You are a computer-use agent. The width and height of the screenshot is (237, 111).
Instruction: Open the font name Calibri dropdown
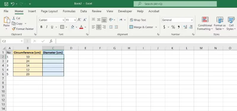(63, 20)
